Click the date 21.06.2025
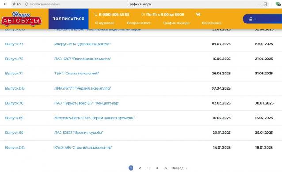Image resolution: width=282 pixels, height=172 pixels. 264,59
